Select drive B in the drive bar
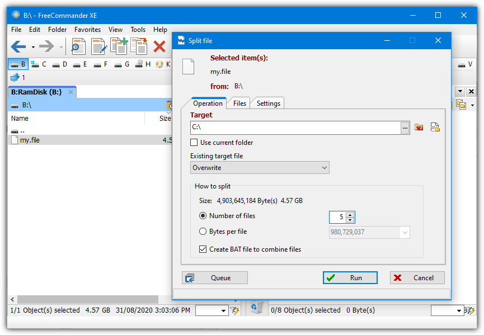 18,64
